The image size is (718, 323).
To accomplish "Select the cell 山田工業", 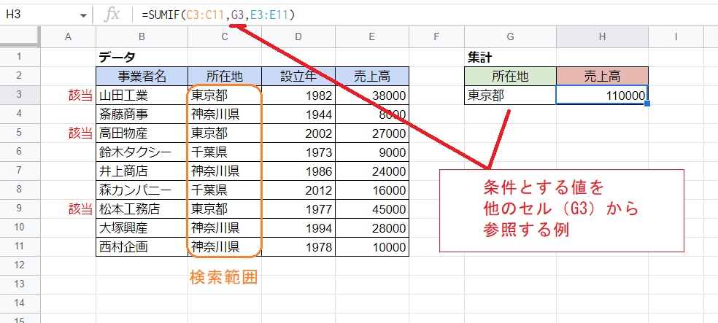I will pos(142,96).
